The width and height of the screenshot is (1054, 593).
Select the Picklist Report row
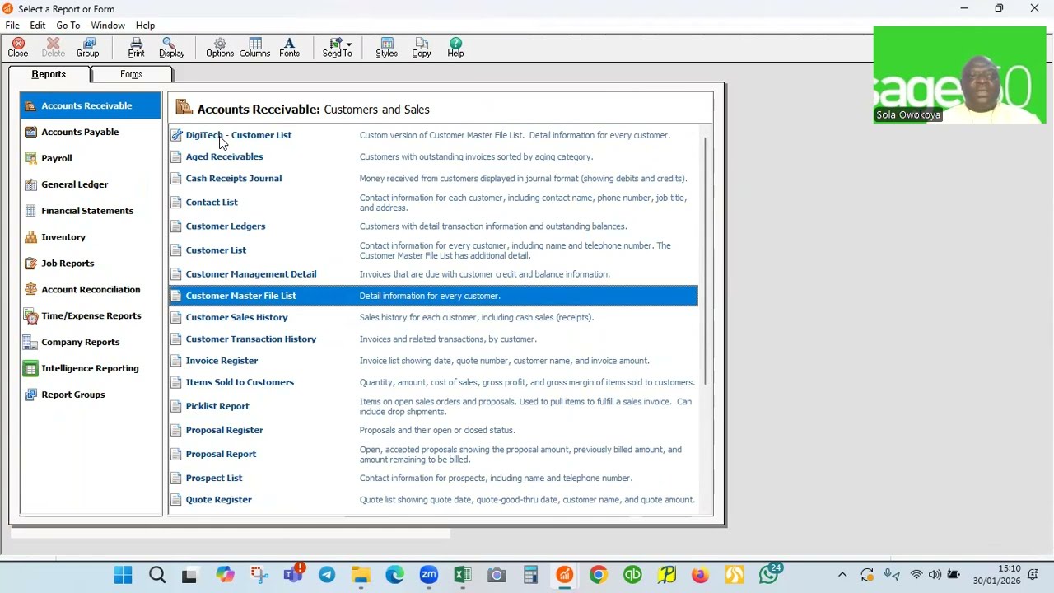pyautogui.click(x=433, y=406)
